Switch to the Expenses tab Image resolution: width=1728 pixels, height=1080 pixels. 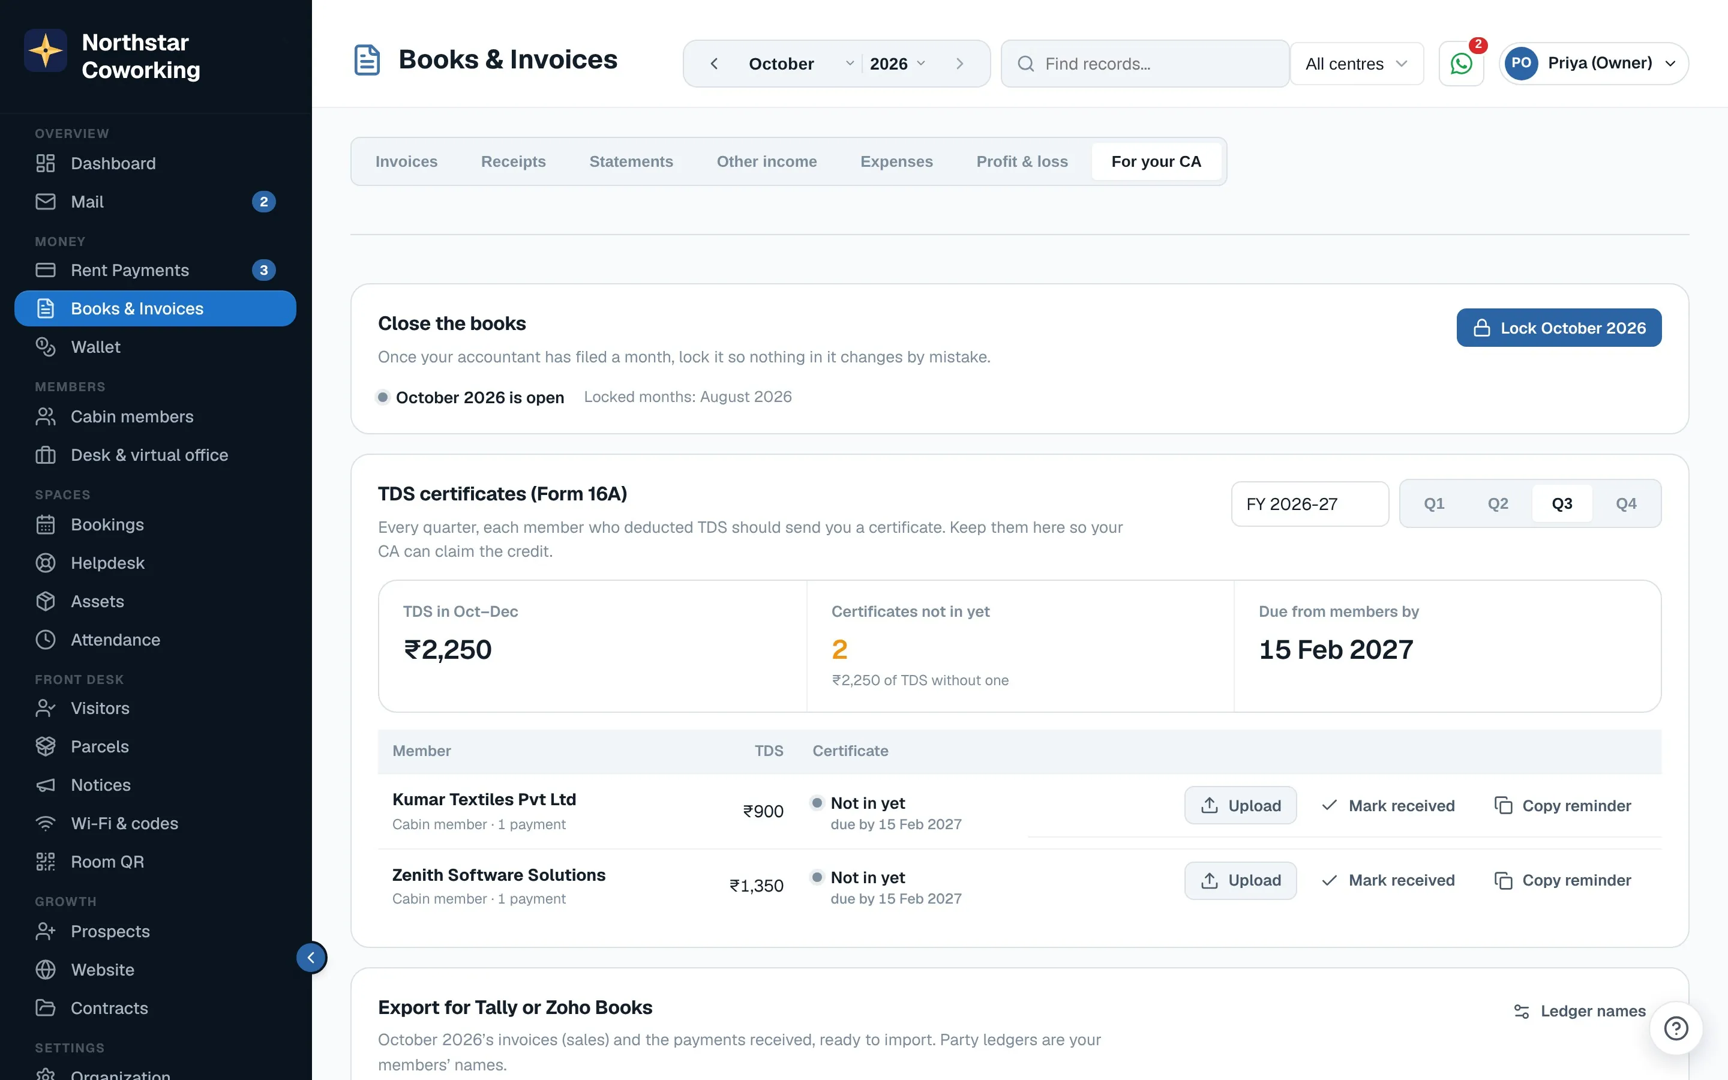[896, 161]
